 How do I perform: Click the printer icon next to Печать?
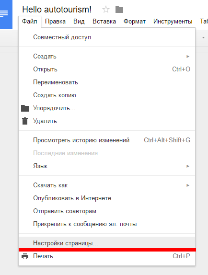(25, 256)
